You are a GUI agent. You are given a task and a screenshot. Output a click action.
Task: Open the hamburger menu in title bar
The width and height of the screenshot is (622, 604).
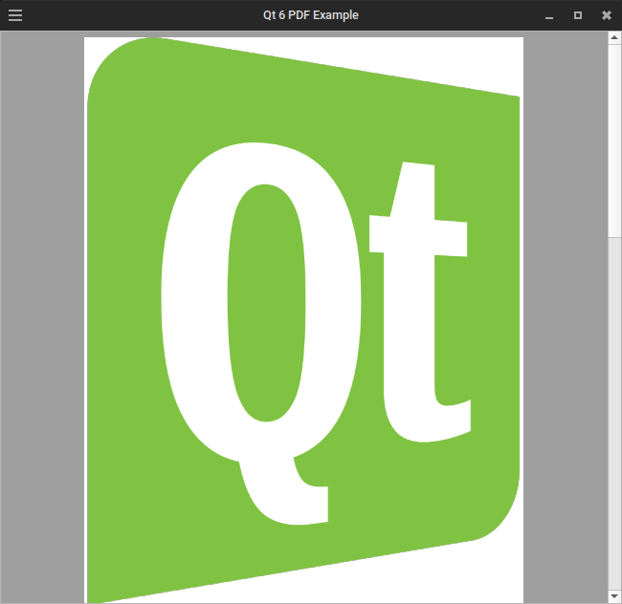coord(15,15)
